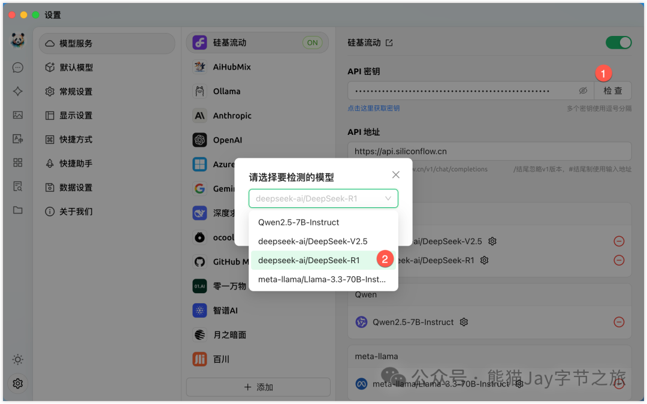Viewport: 647px width, 404px height.
Task: Click the Ollama provider logo
Action: pyautogui.click(x=199, y=92)
